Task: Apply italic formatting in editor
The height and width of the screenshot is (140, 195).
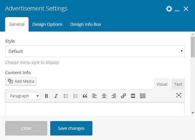Action: click(x=56, y=96)
